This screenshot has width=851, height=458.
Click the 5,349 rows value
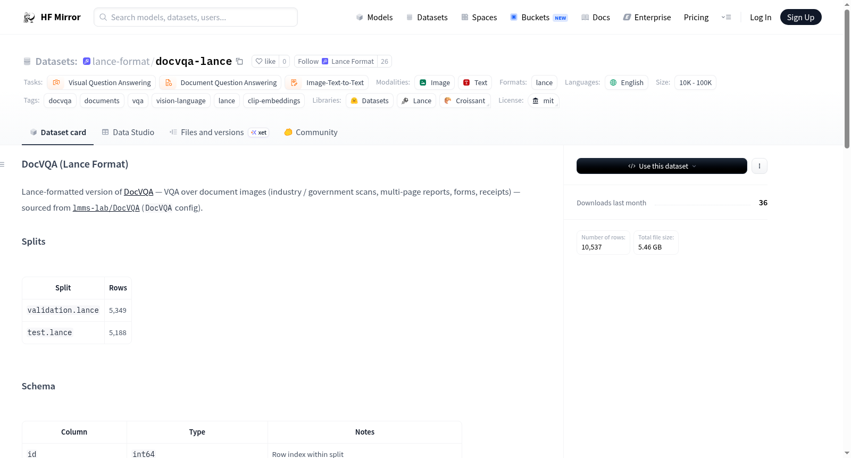coord(118,310)
